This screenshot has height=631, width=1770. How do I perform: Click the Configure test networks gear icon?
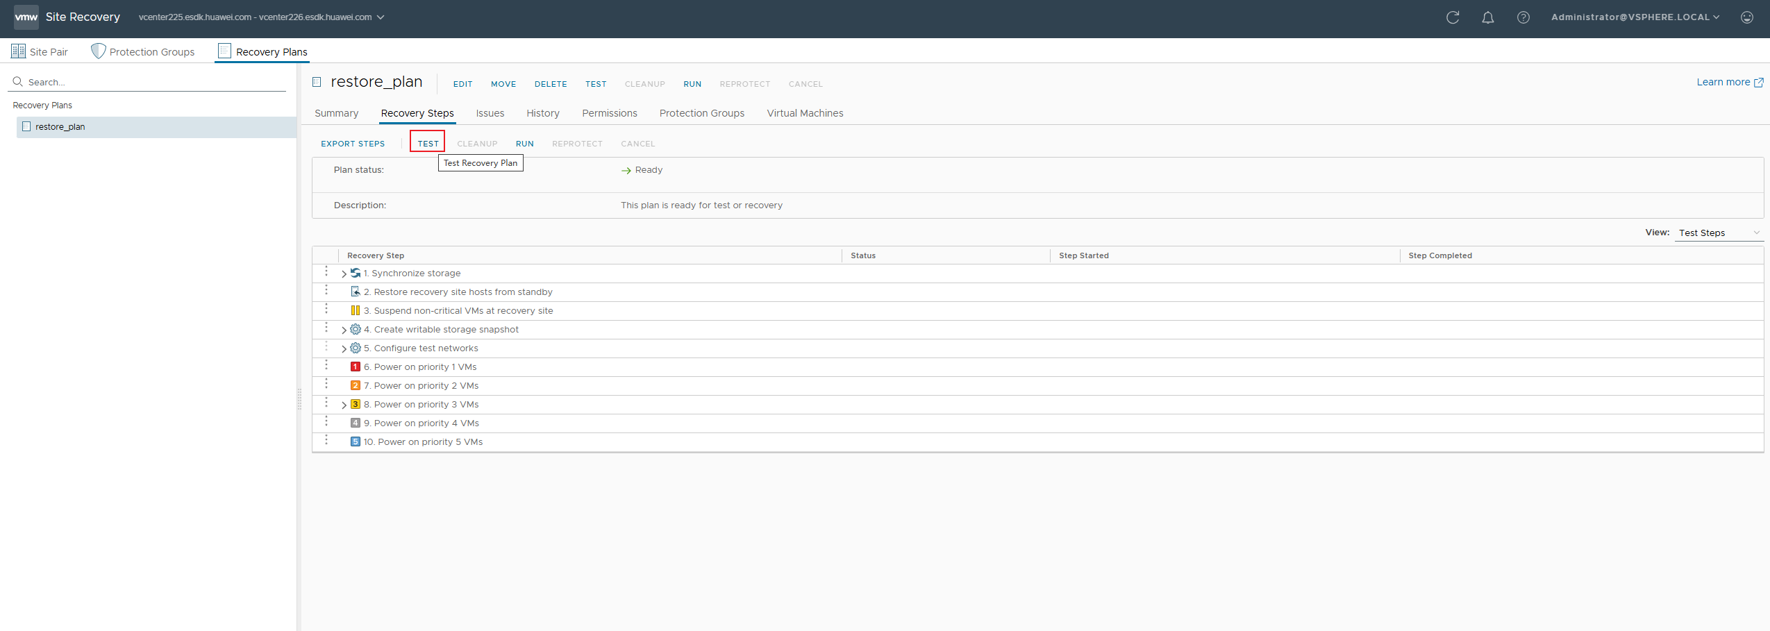[x=356, y=348]
